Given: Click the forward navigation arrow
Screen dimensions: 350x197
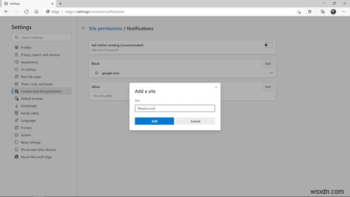Looking at the screenshot, I should click(16, 12).
